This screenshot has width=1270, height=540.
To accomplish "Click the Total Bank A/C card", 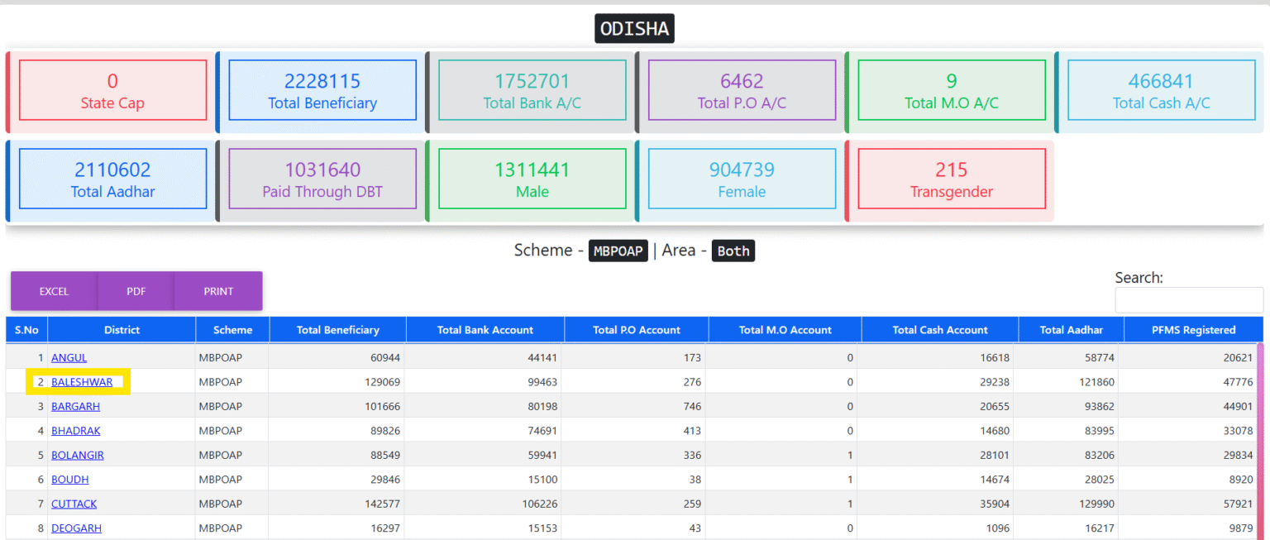I will coord(532,89).
